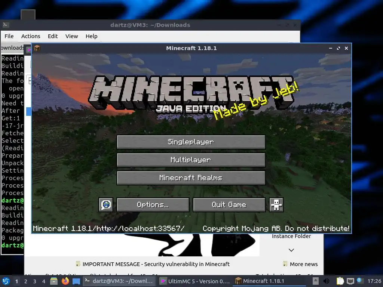Open the terminal Actions menu
The height and width of the screenshot is (287, 383).
tap(31, 36)
